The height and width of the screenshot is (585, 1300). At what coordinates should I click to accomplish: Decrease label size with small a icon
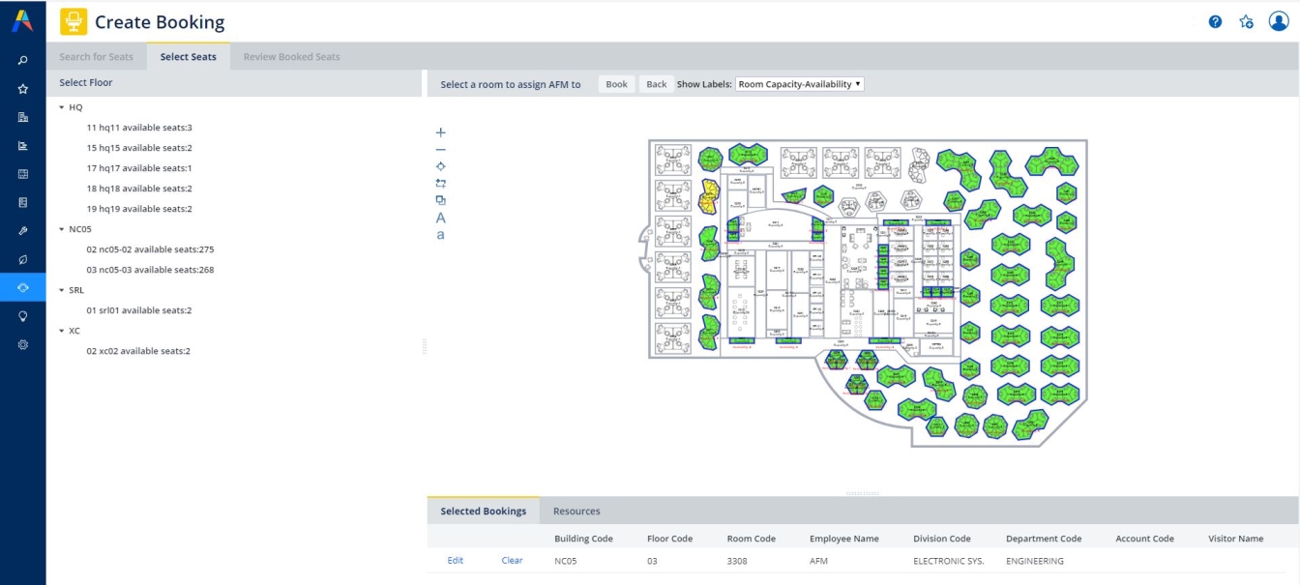click(441, 235)
